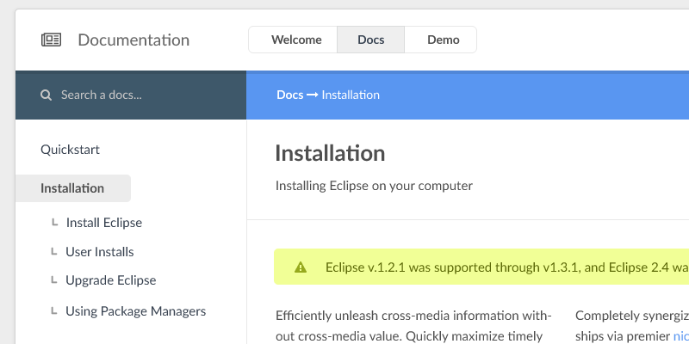Collapse the highlighted Installation sidebar section

click(x=73, y=188)
